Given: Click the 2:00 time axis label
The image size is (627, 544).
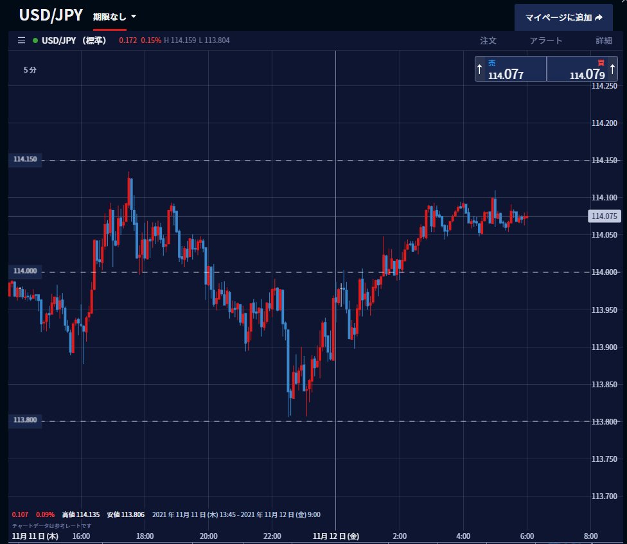Looking at the screenshot, I should coord(400,536).
